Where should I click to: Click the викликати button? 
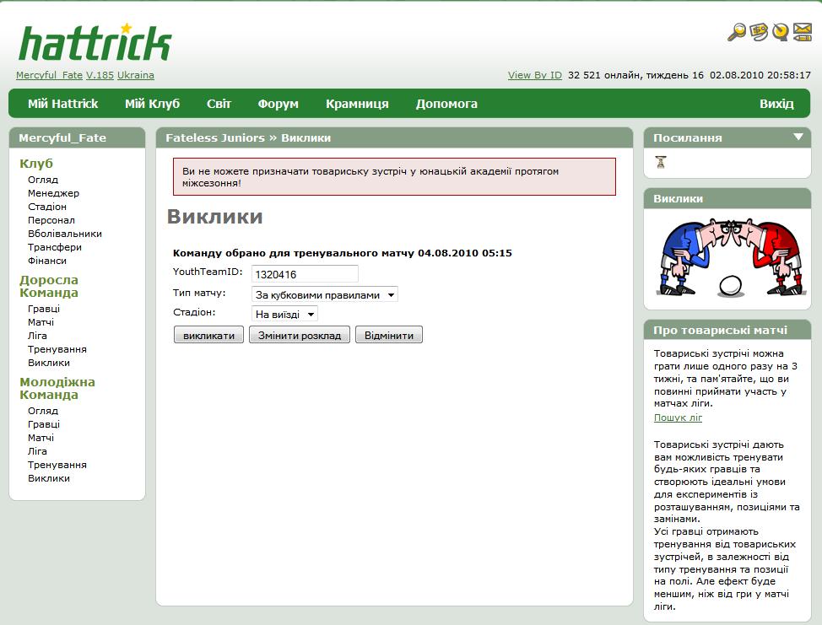click(208, 336)
